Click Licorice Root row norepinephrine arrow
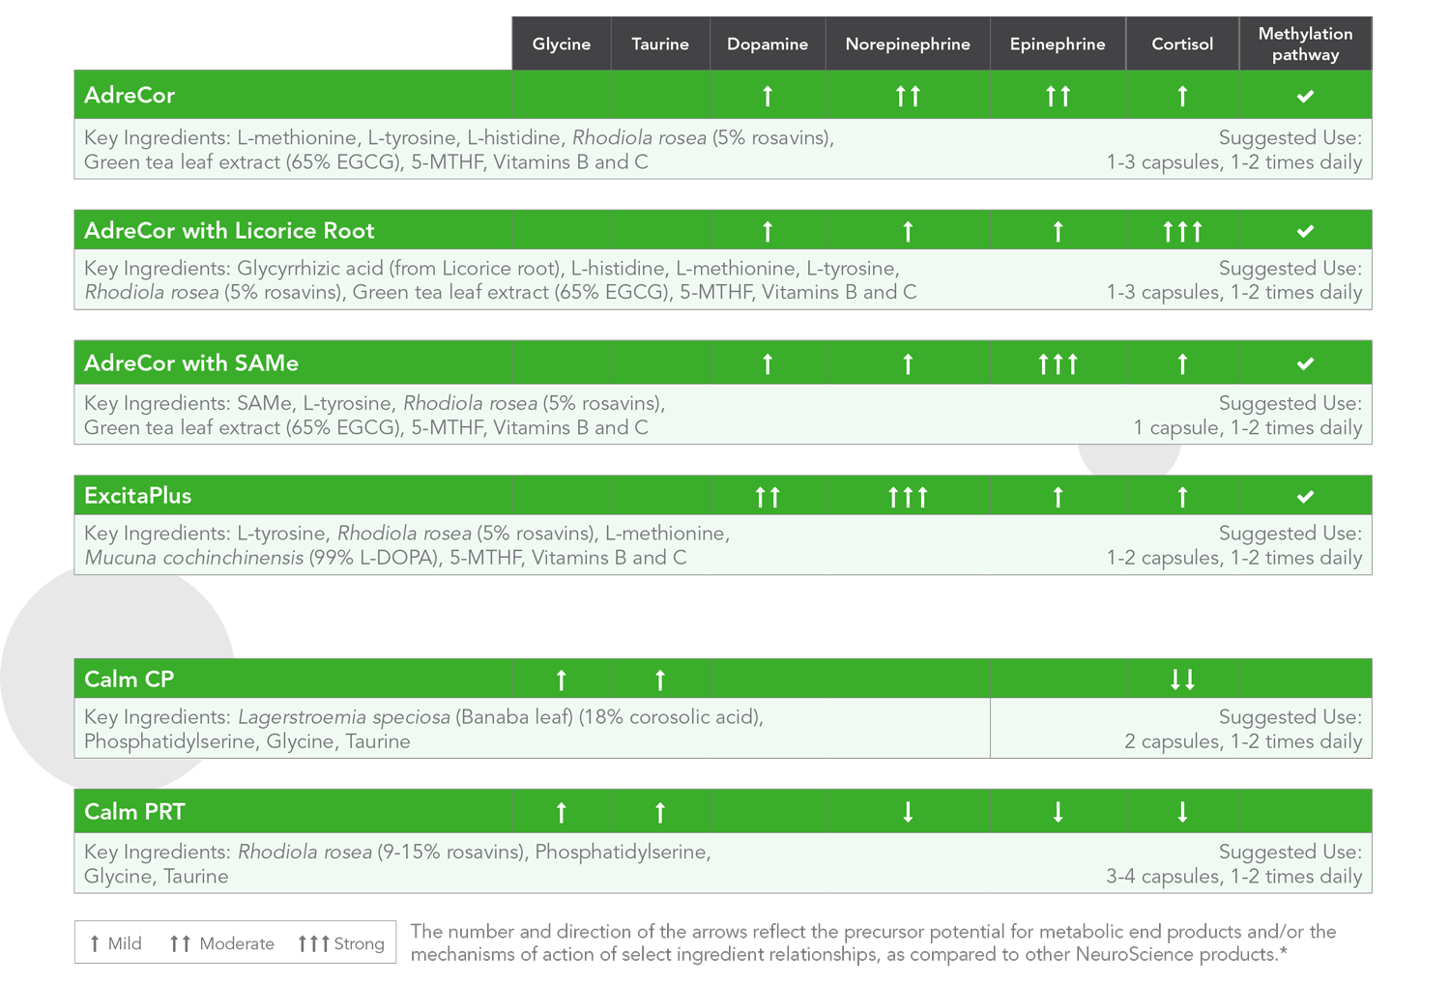1450x984 pixels. 908,231
